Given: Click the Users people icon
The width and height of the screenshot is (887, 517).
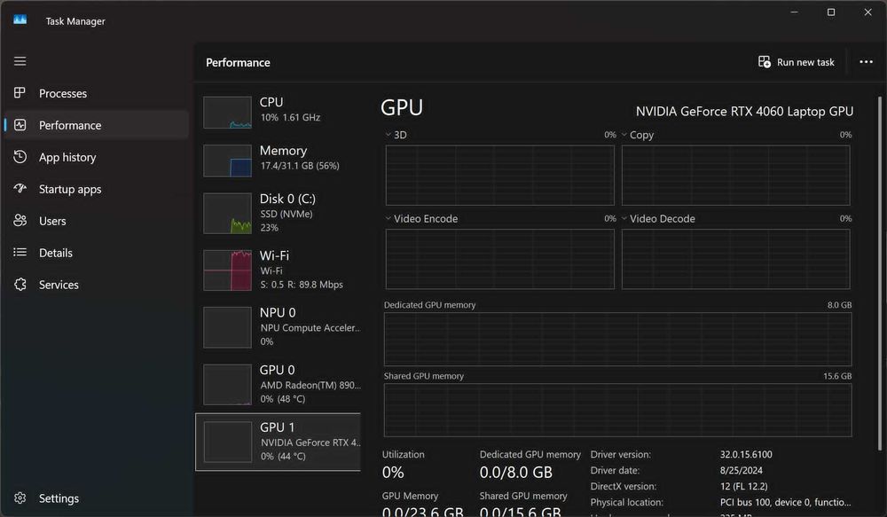Looking at the screenshot, I should tap(20, 221).
